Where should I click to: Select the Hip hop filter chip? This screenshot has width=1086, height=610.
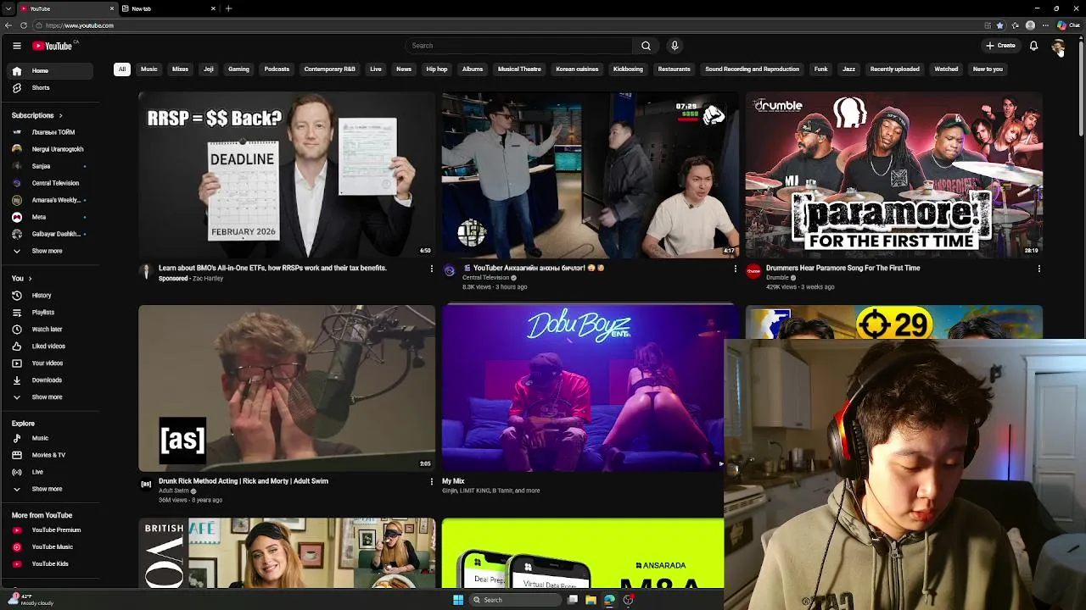click(436, 69)
